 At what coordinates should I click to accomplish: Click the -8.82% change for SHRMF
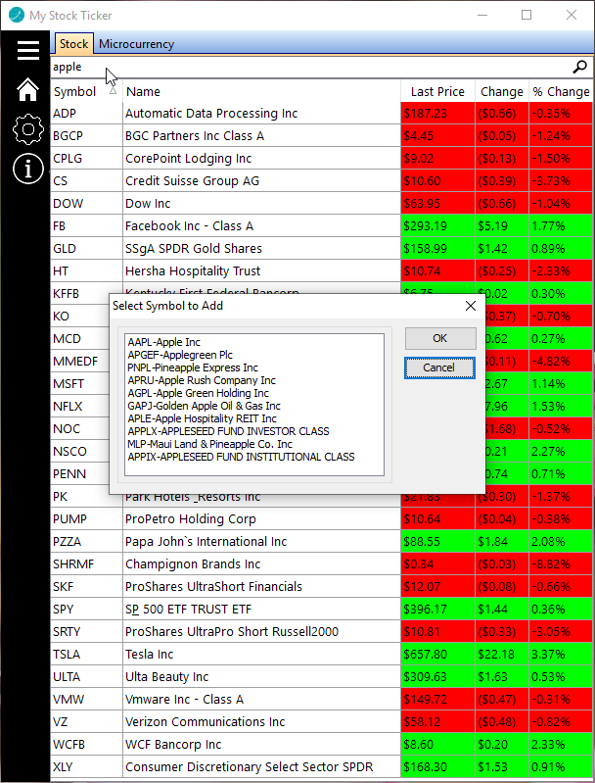(561, 564)
